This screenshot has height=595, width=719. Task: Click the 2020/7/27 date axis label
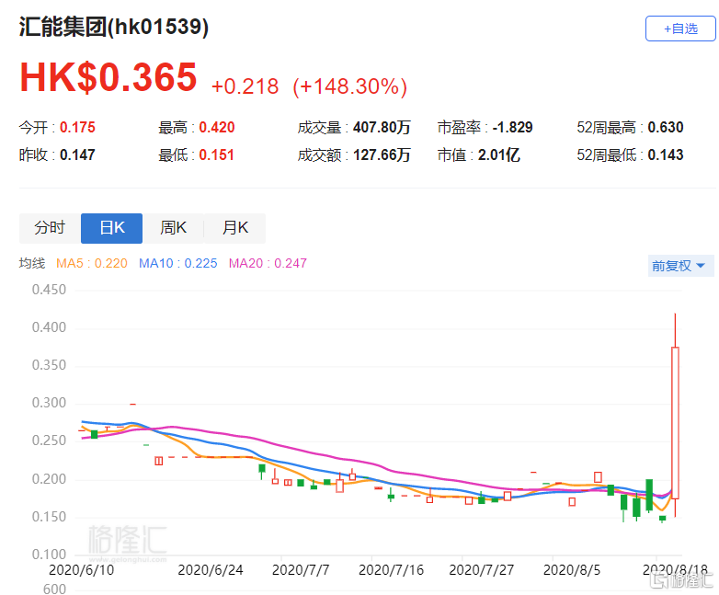pyautogui.click(x=482, y=570)
